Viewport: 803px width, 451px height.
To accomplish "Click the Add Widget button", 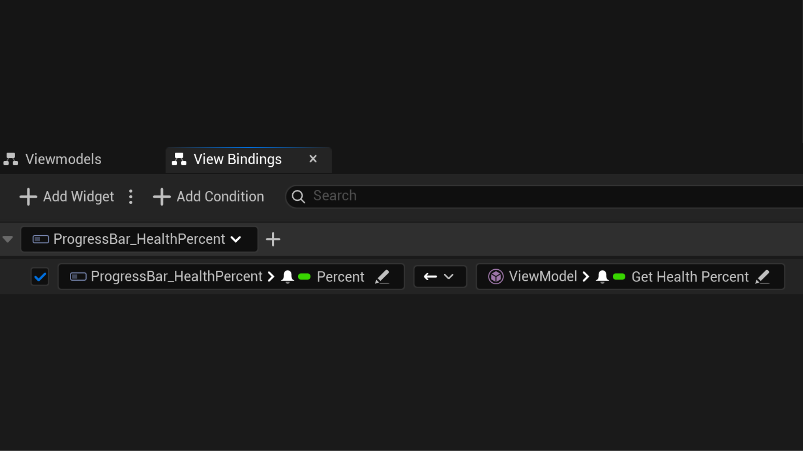I will 67,197.
